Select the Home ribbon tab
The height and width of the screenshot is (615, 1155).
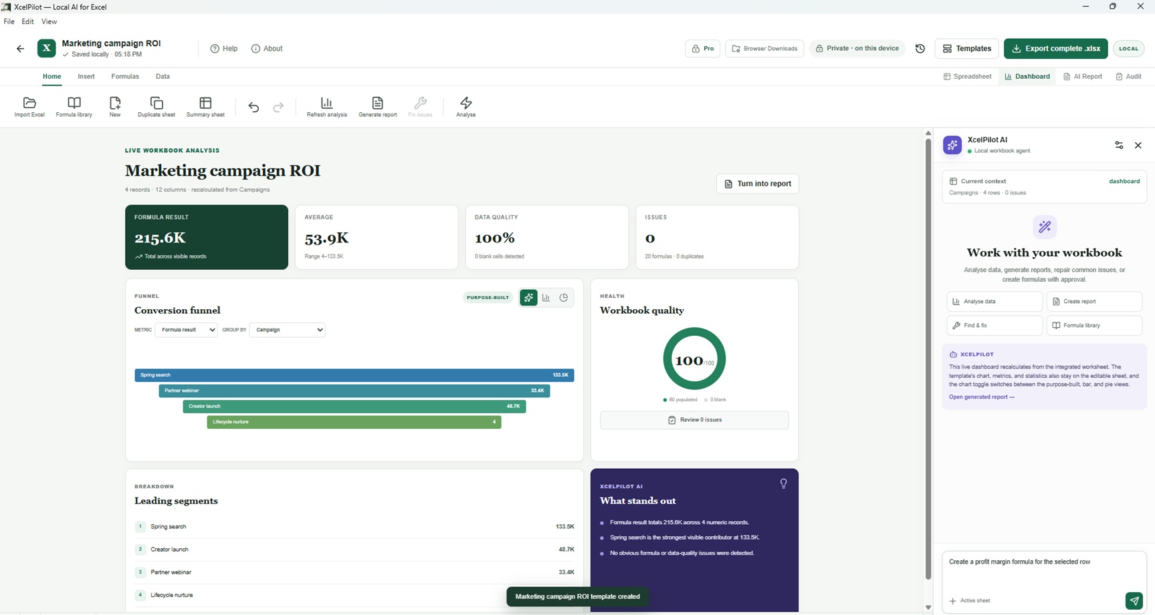pos(51,77)
